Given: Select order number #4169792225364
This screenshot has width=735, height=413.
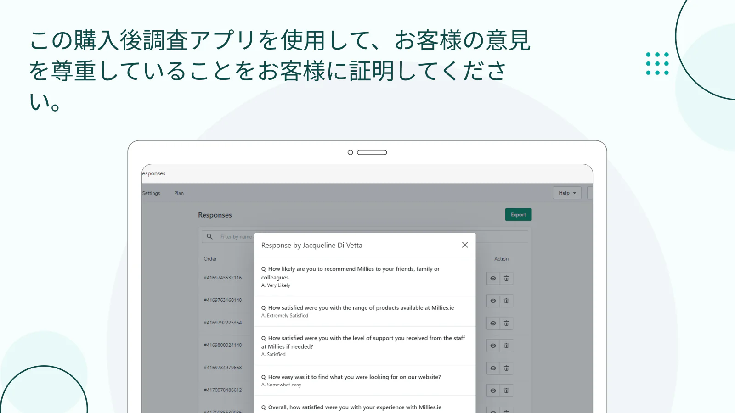Looking at the screenshot, I should point(223,323).
